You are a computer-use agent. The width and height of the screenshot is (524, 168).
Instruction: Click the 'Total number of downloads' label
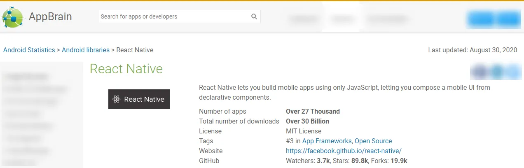pos(239,121)
